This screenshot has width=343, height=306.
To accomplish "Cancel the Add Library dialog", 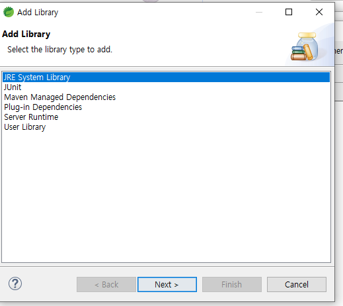I will click(x=297, y=284).
